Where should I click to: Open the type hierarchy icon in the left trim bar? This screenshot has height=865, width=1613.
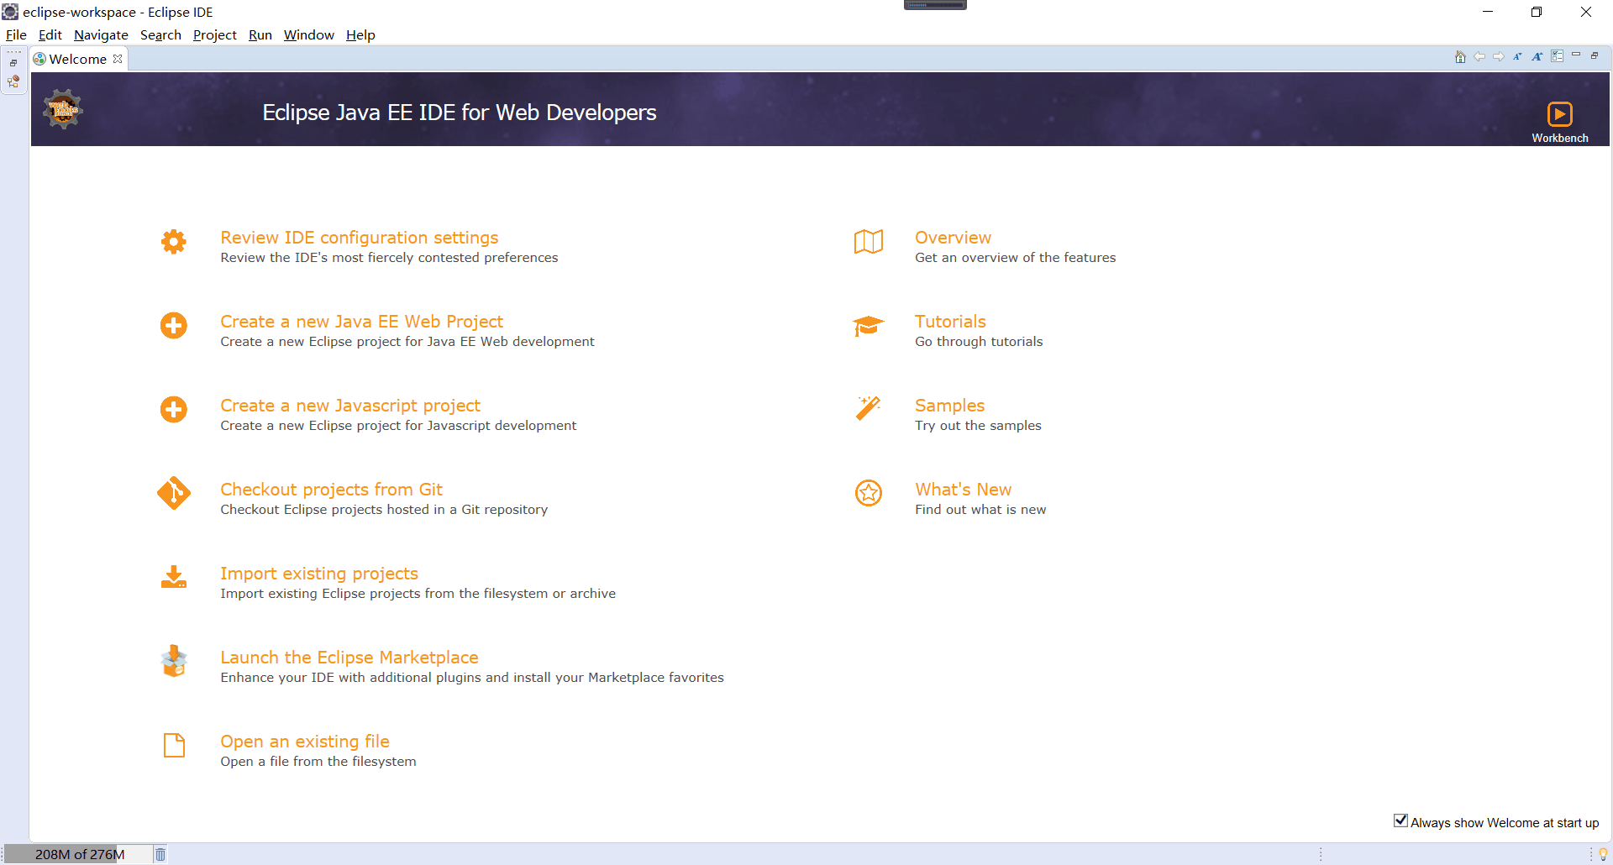click(13, 81)
